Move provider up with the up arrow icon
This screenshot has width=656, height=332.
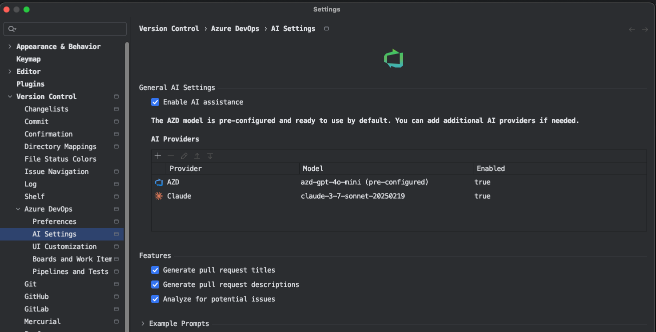coord(197,156)
